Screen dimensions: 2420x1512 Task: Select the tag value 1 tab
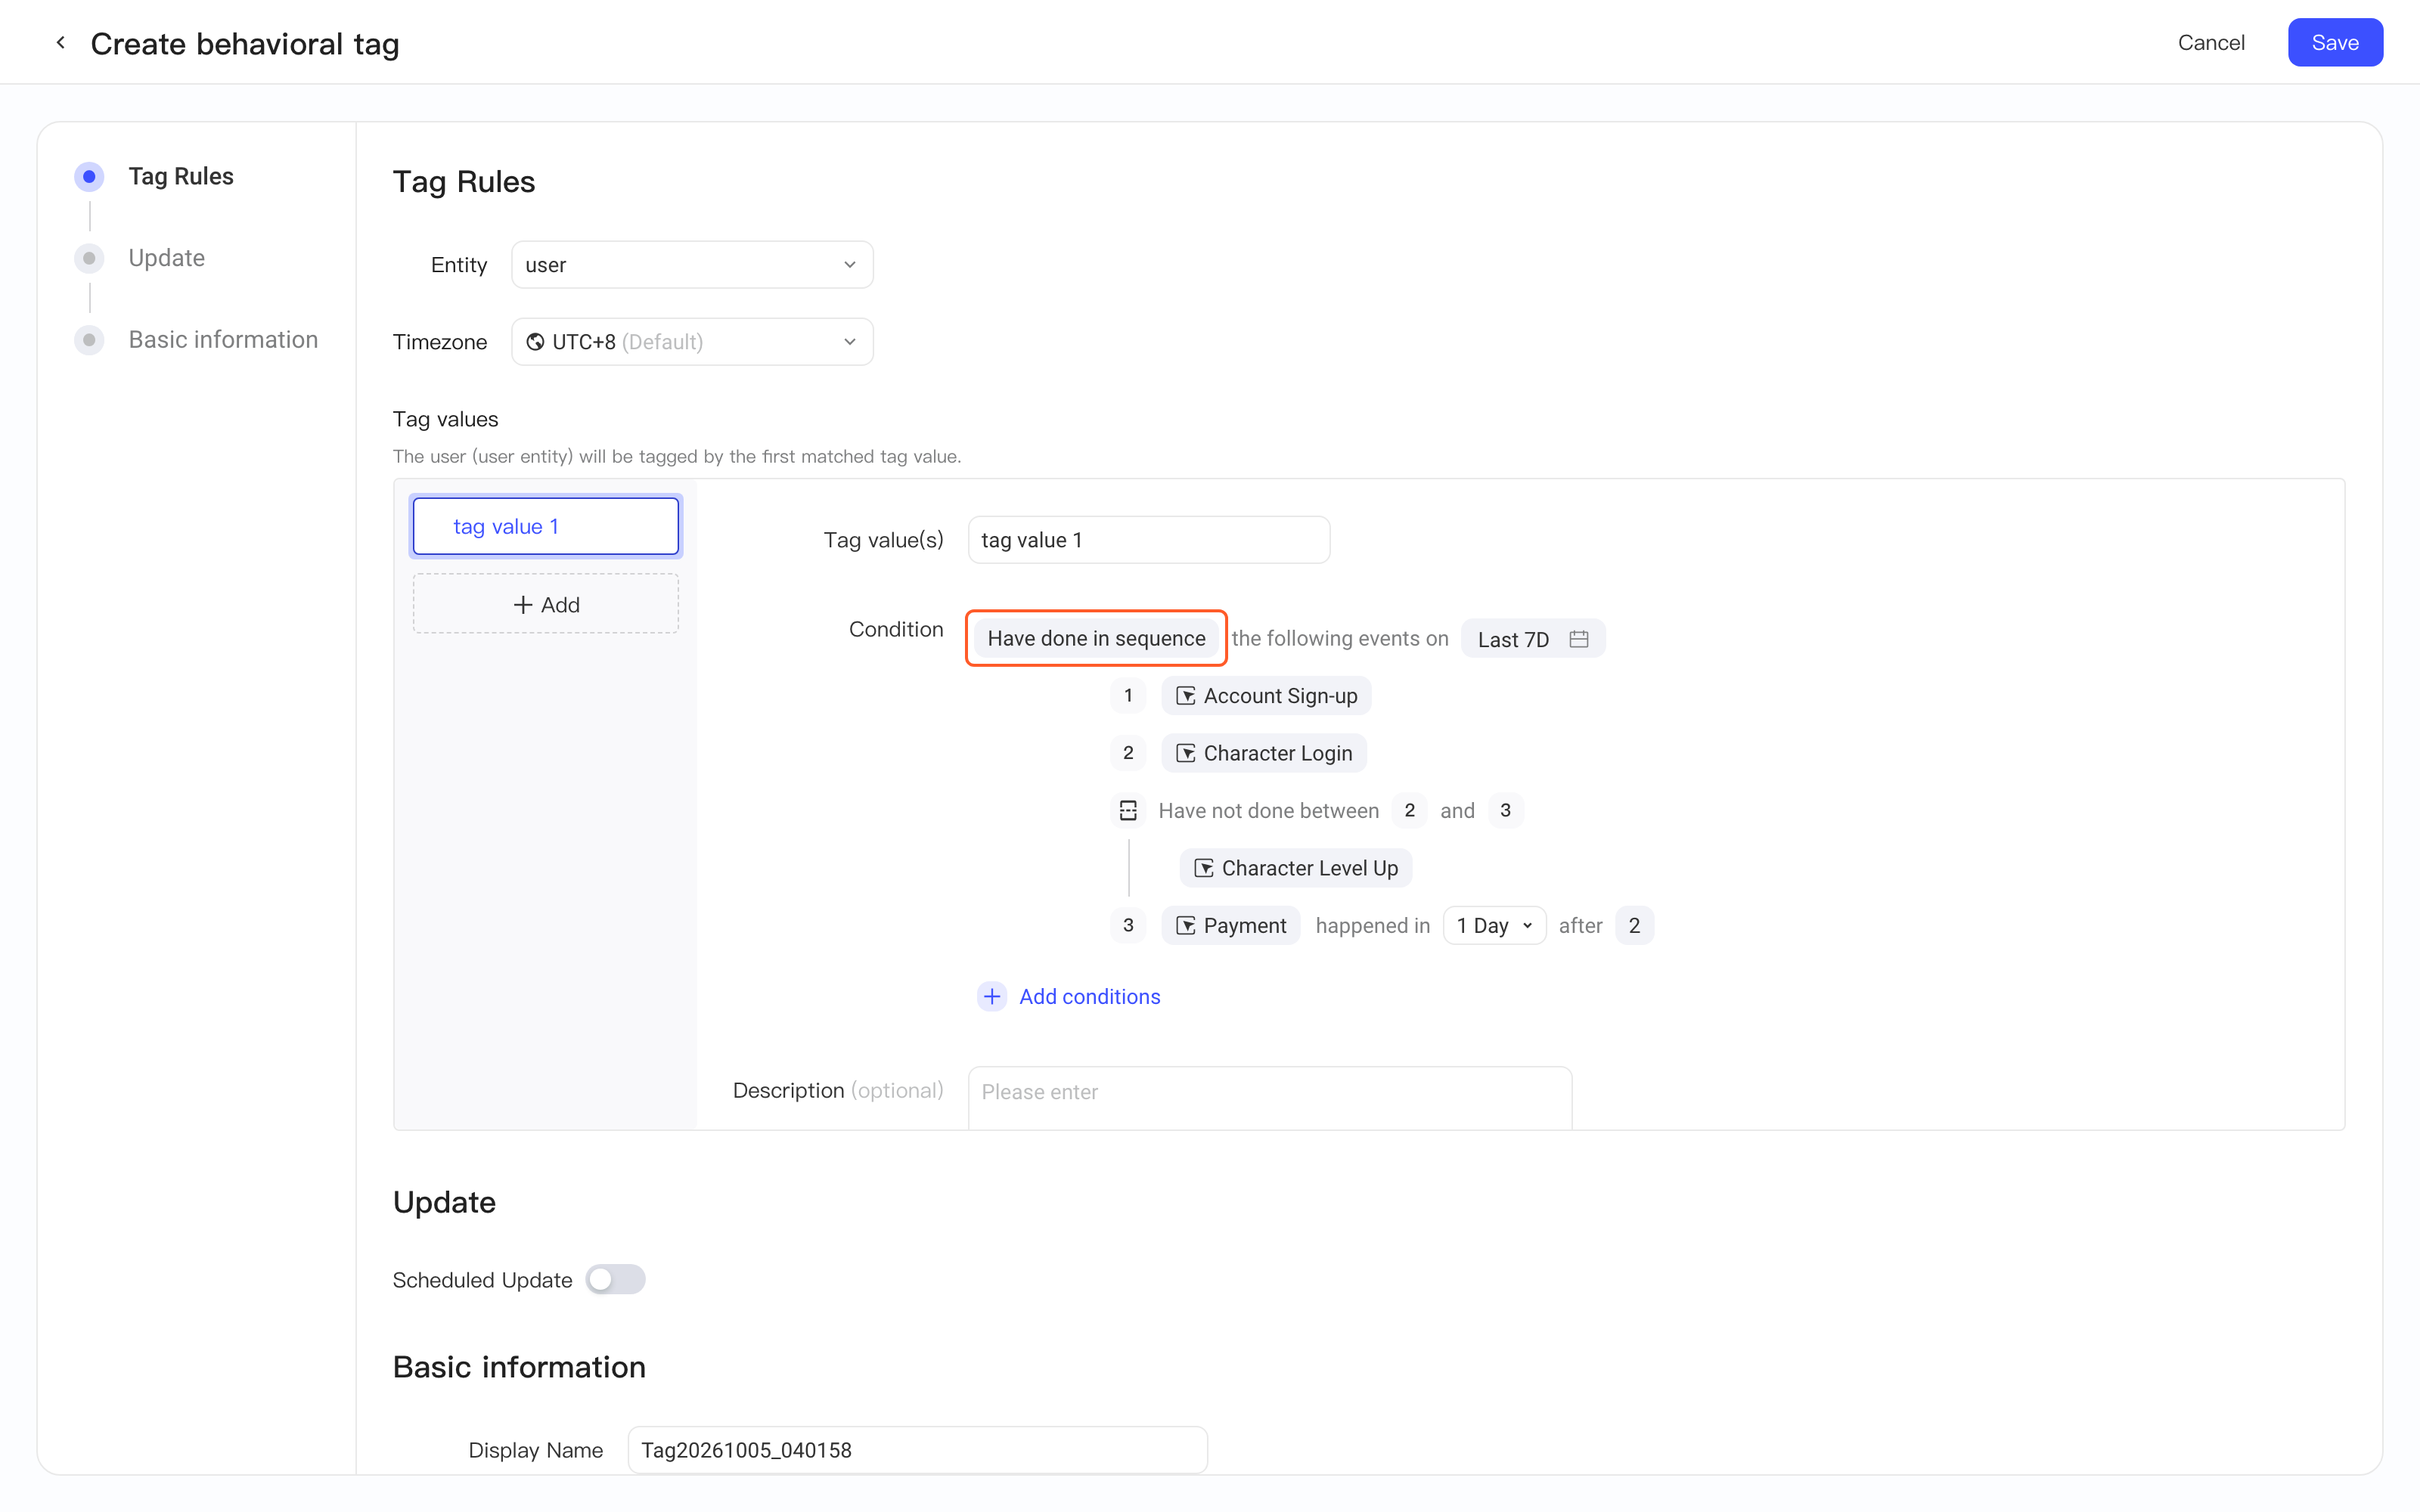tap(546, 526)
